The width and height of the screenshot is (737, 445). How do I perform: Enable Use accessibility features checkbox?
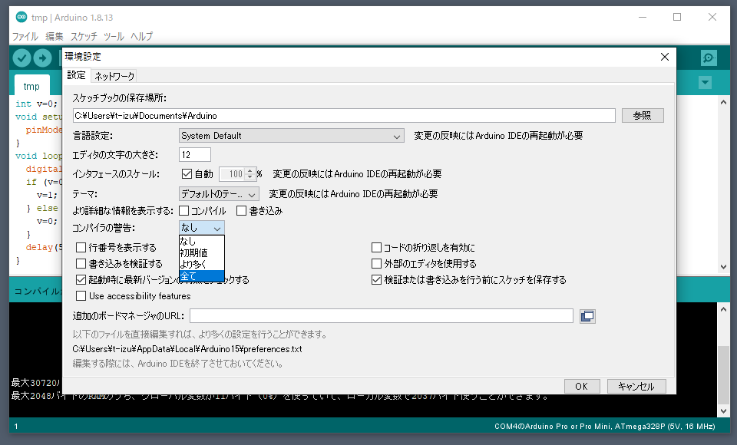click(x=81, y=296)
